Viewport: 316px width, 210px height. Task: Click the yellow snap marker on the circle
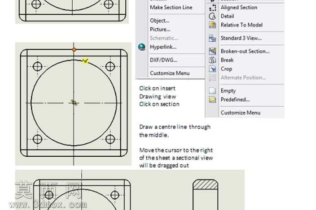[85, 61]
